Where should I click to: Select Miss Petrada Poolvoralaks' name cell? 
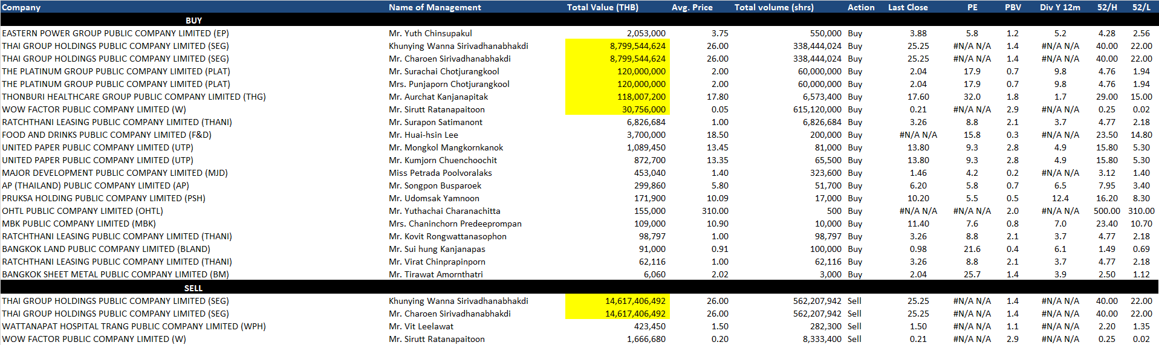[440, 173]
